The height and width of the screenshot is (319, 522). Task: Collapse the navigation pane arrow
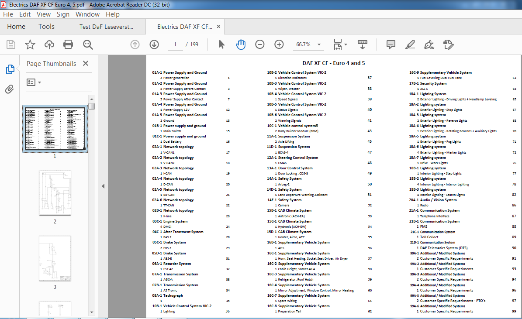click(103, 186)
